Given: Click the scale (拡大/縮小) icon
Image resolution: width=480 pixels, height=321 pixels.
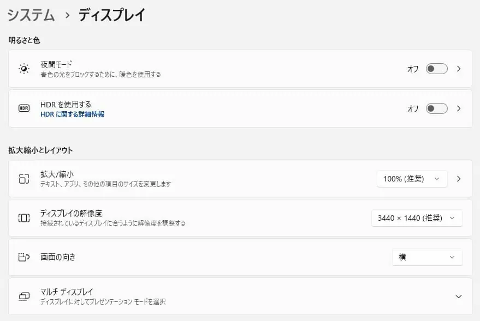Looking at the screenshot, I should 23,179.
